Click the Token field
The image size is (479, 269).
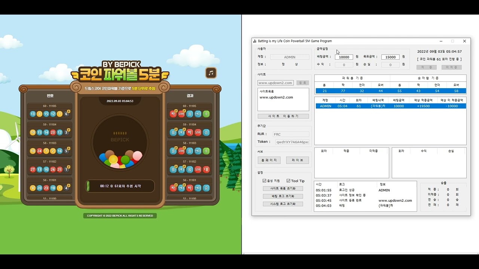[x=292, y=142]
